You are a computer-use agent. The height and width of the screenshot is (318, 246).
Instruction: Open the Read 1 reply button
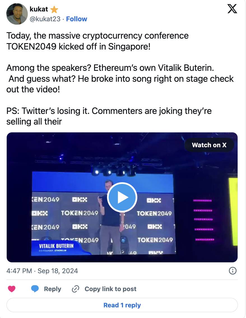point(122,305)
